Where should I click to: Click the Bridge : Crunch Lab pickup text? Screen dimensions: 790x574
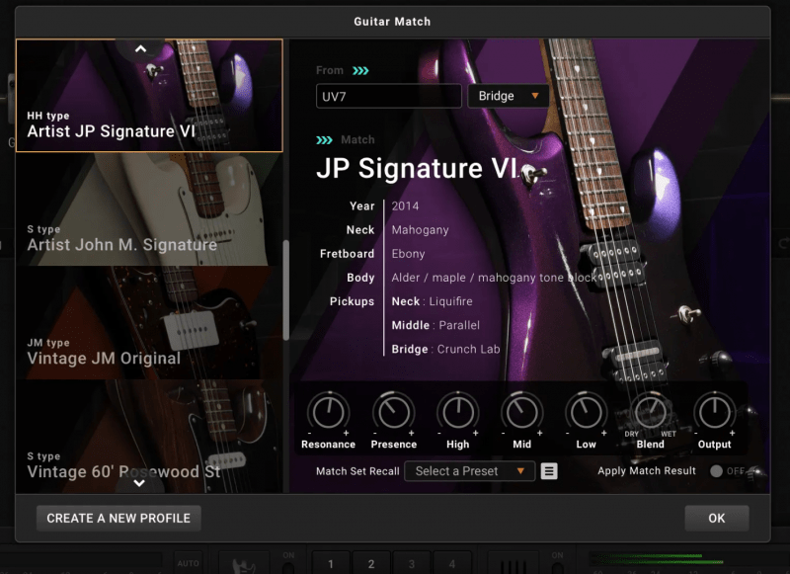(446, 349)
